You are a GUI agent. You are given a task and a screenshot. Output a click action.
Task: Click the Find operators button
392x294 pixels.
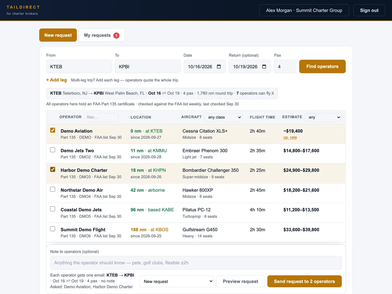click(322, 66)
